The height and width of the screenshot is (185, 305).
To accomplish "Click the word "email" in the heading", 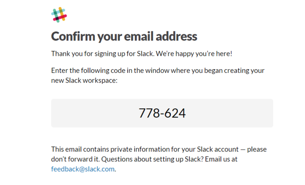I will click(x=139, y=36).
